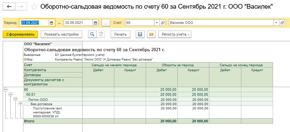Image resolution: width=290 pixels, height=132 pixels.
Task: Click the organization field Василек ООО
Action: tap(221, 23)
